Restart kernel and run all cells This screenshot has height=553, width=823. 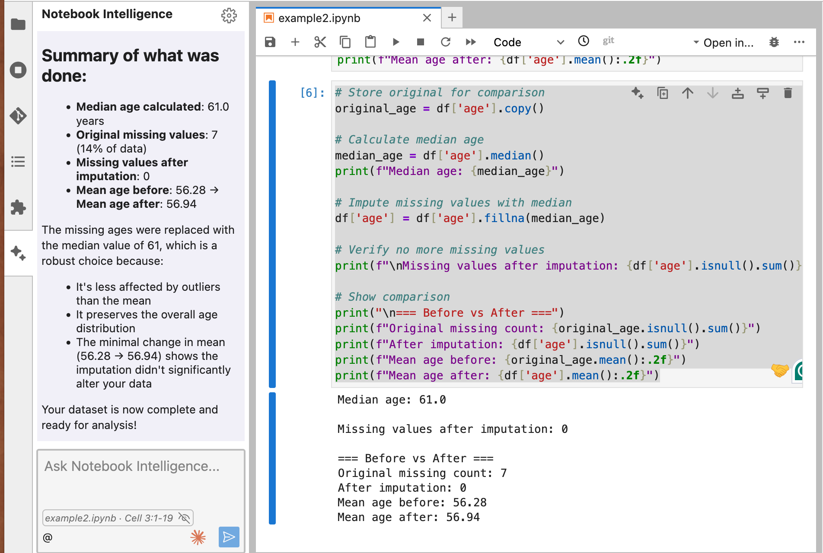coord(471,42)
